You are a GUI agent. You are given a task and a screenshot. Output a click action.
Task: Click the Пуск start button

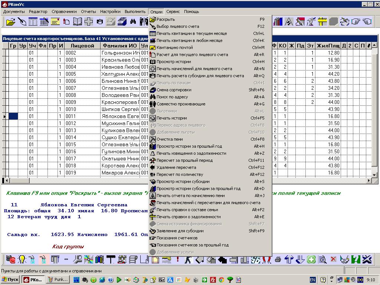pyautogui.click(x=10, y=279)
